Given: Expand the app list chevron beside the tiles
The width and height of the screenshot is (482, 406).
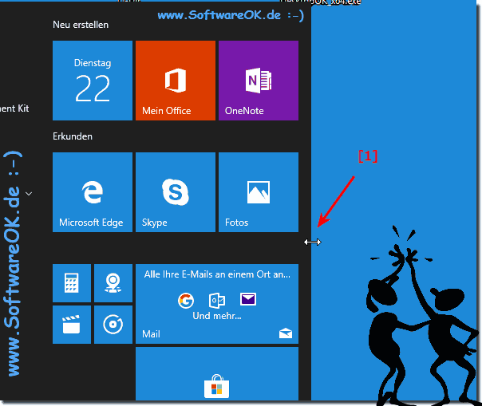Looking at the screenshot, I should [29, 194].
